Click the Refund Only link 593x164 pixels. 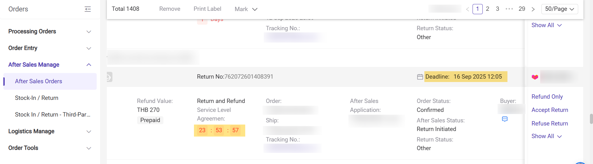pyautogui.click(x=547, y=97)
